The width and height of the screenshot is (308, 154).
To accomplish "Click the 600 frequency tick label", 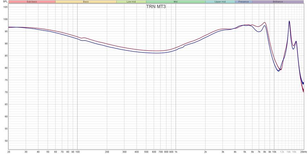I will tap(154, 152).
